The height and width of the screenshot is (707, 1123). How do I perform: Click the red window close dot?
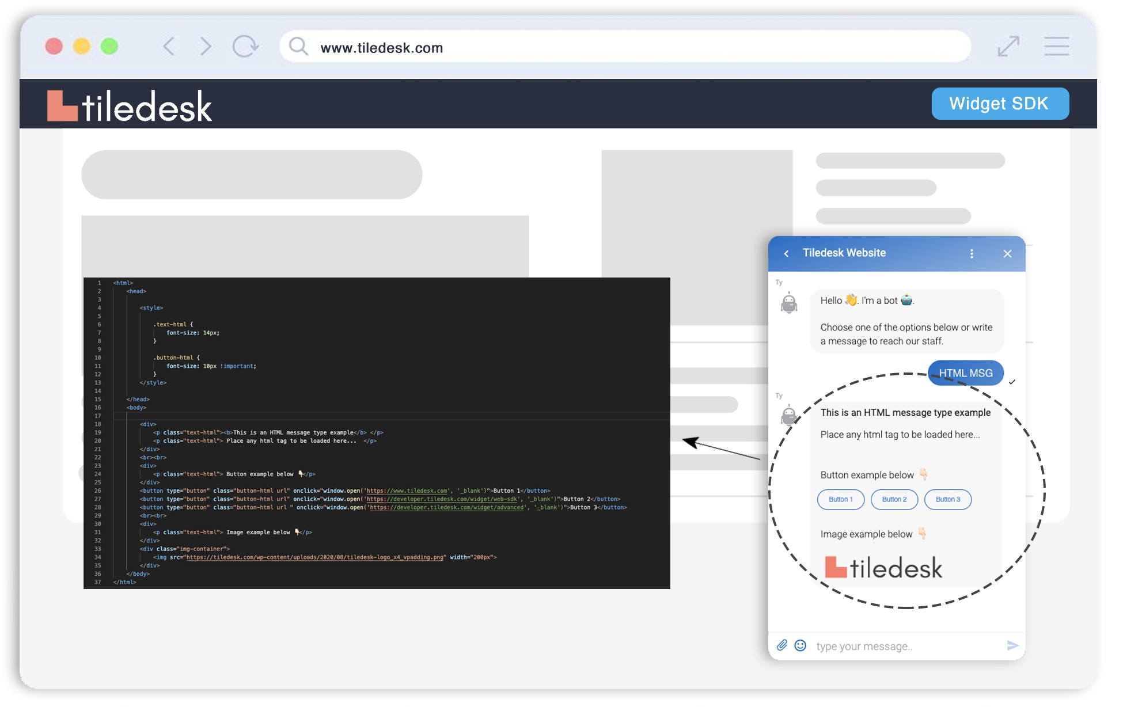[54, 46]
